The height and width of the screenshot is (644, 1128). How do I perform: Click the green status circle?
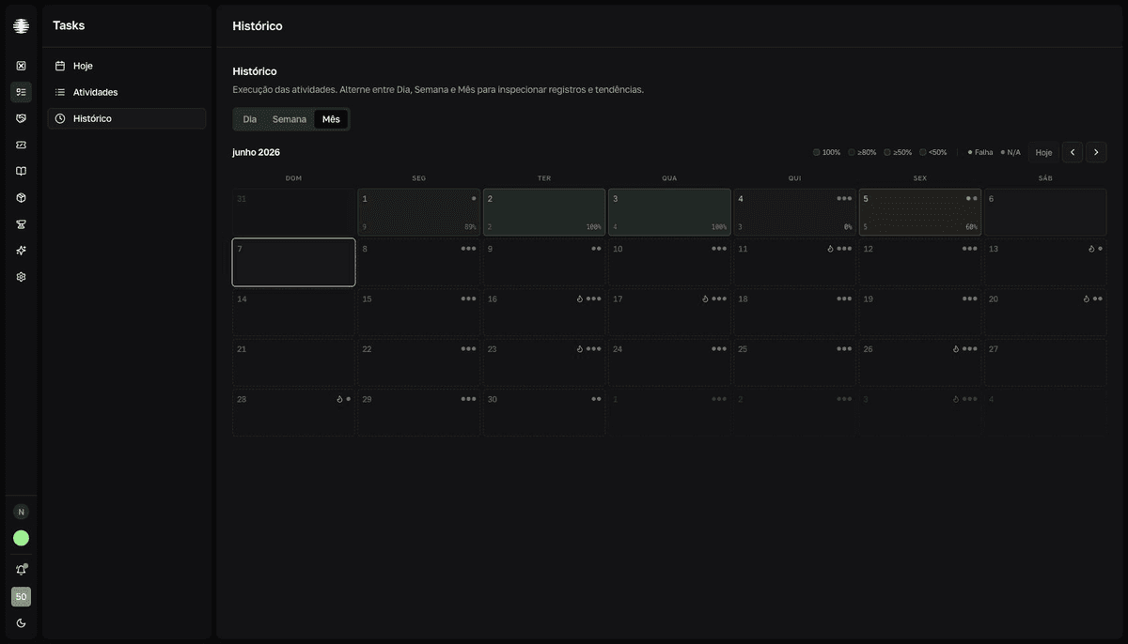pos(21,538)
